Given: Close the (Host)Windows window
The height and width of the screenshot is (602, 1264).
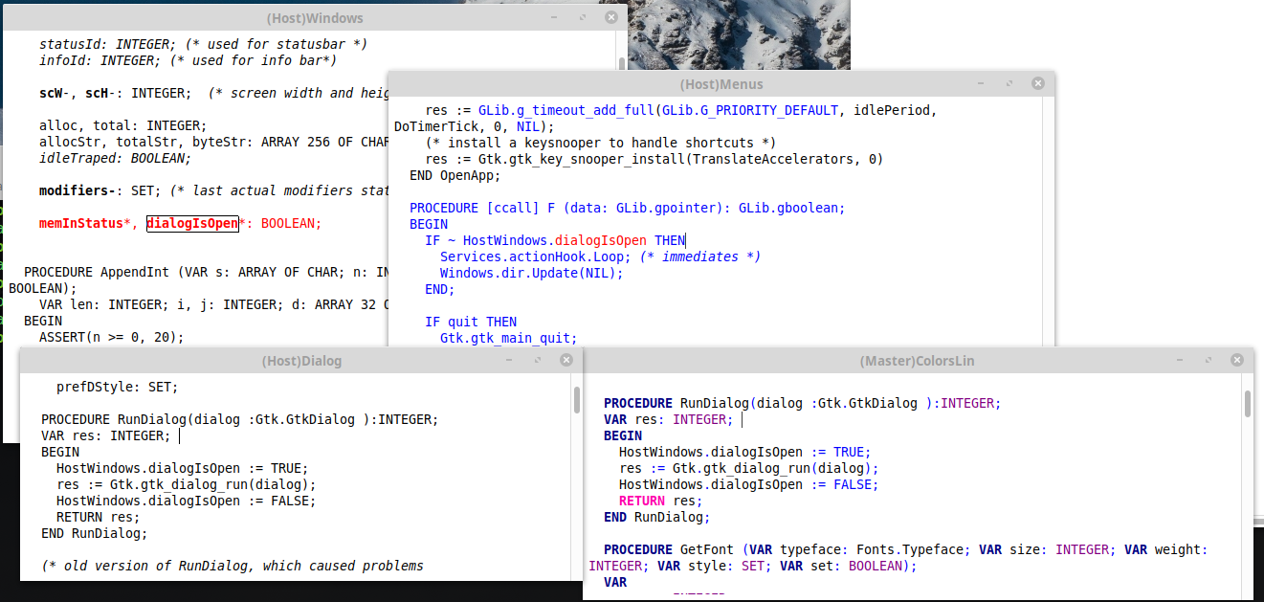Looking at the screenshot, I should (610, 18).
